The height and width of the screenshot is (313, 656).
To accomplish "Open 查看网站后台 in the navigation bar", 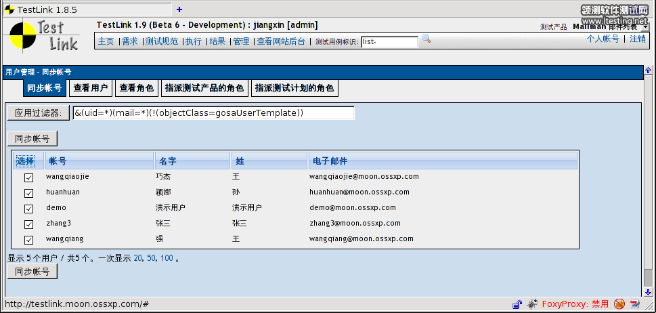I will pos(281,41).
